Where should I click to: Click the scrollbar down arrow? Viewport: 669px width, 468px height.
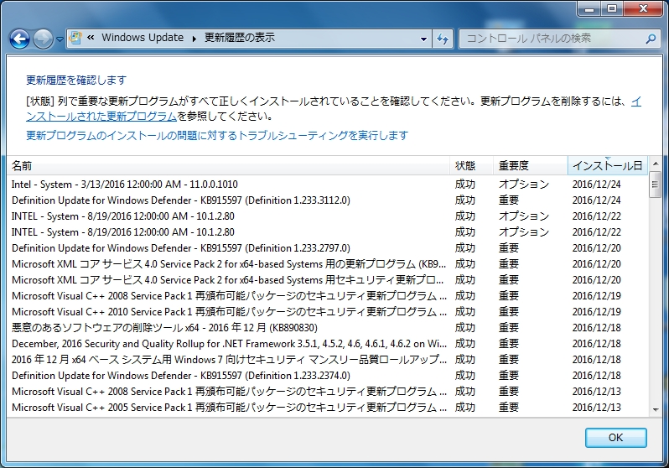[x=656, y=410]
